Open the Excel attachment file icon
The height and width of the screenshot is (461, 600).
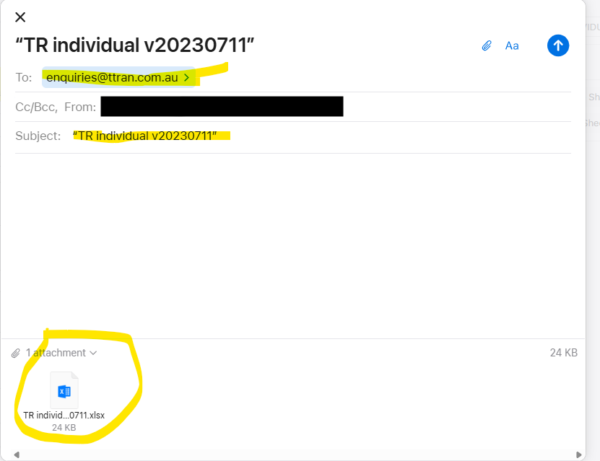[64, 390]
